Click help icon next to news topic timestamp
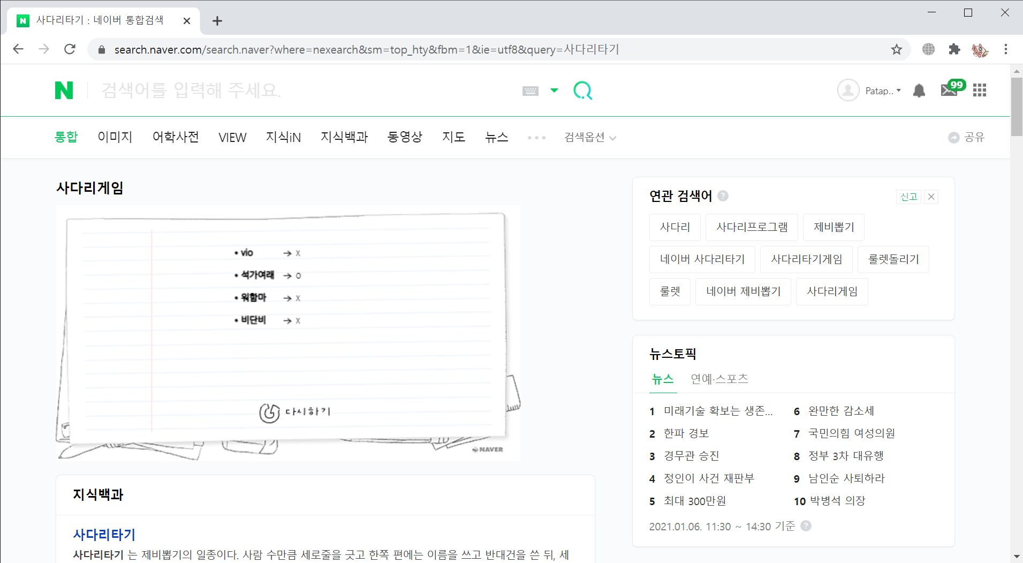The width and height of the screenshot is (1023, 563). tap(806, 526)
